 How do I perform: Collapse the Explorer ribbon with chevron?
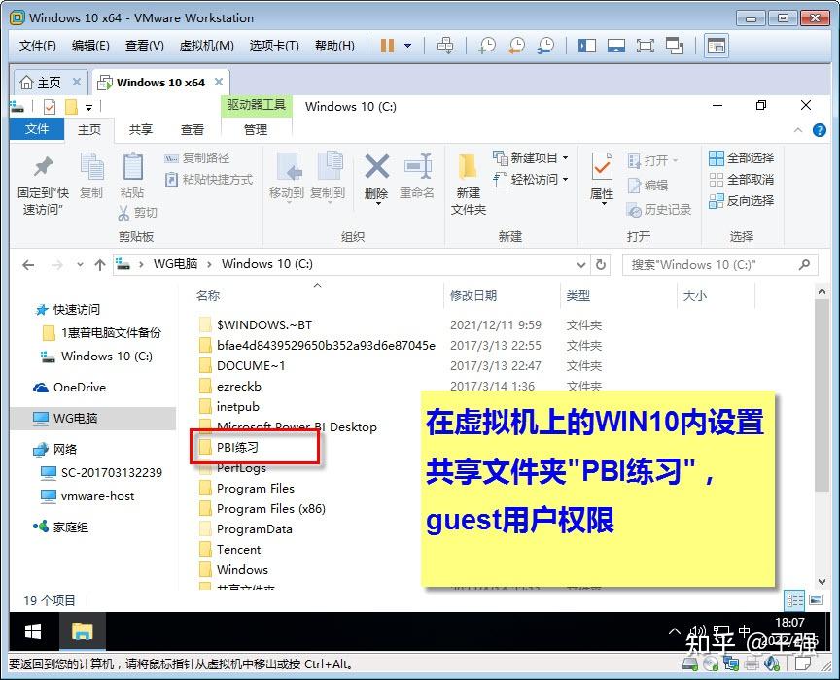tap(798, 130)
